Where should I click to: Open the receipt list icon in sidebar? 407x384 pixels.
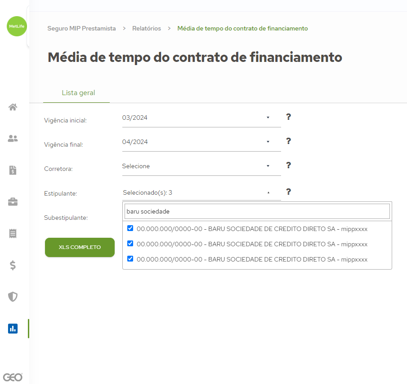coord(13,233)
